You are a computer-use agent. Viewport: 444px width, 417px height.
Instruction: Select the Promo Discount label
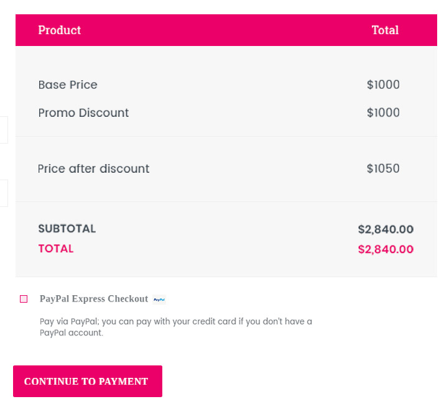click(83, 112)
